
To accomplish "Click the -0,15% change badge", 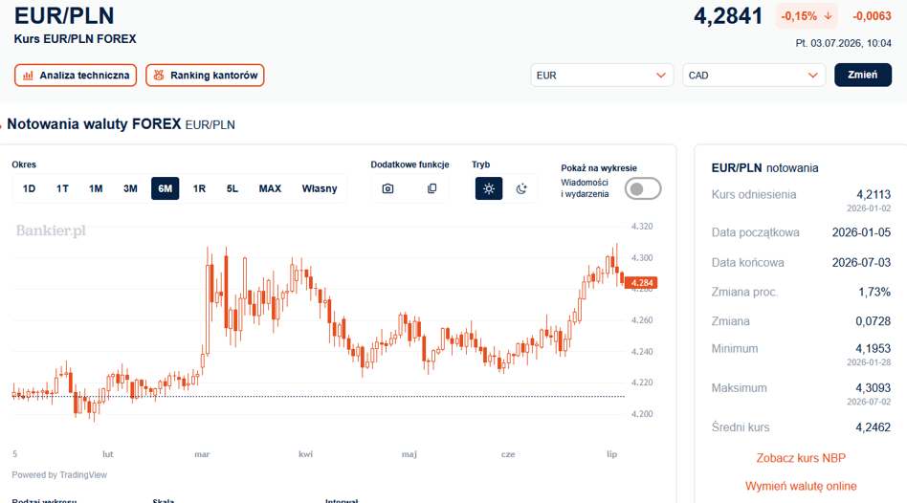I will [x=807, y=16].
